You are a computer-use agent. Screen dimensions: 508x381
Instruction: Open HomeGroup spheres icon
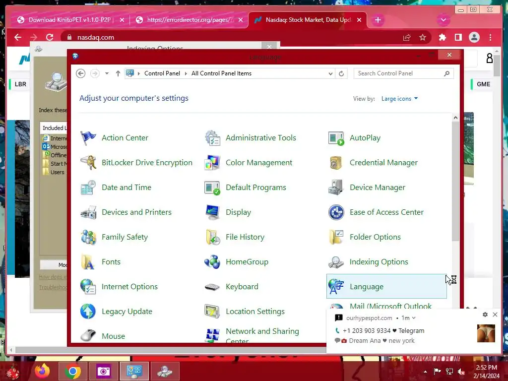pyautogui.click(x=212, y=262)
